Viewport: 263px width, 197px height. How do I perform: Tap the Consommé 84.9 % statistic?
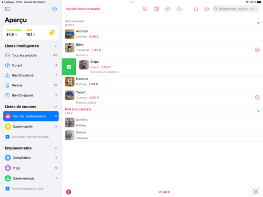(x=14, y=32)
